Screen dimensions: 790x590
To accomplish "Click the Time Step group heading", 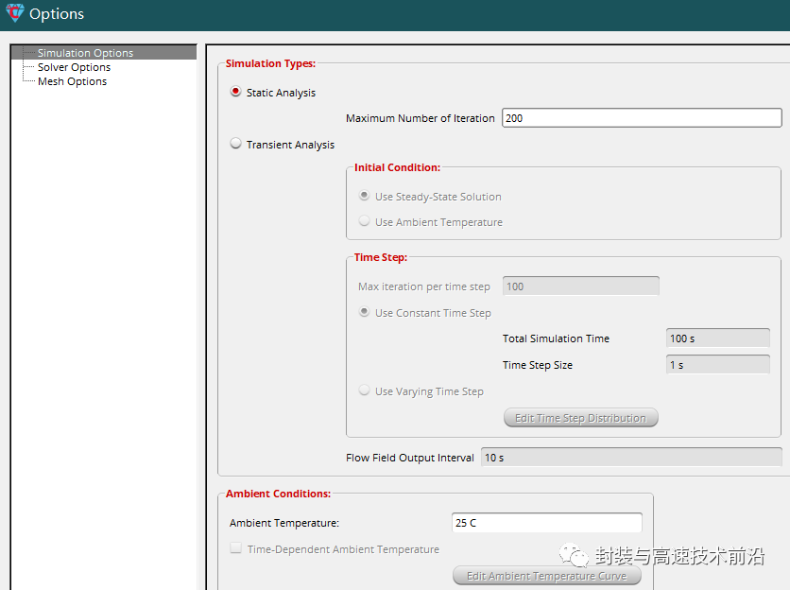I will [381, 257].
